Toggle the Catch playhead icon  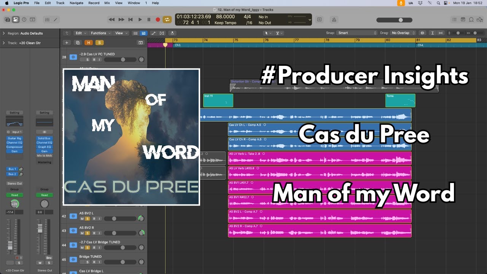172,33
